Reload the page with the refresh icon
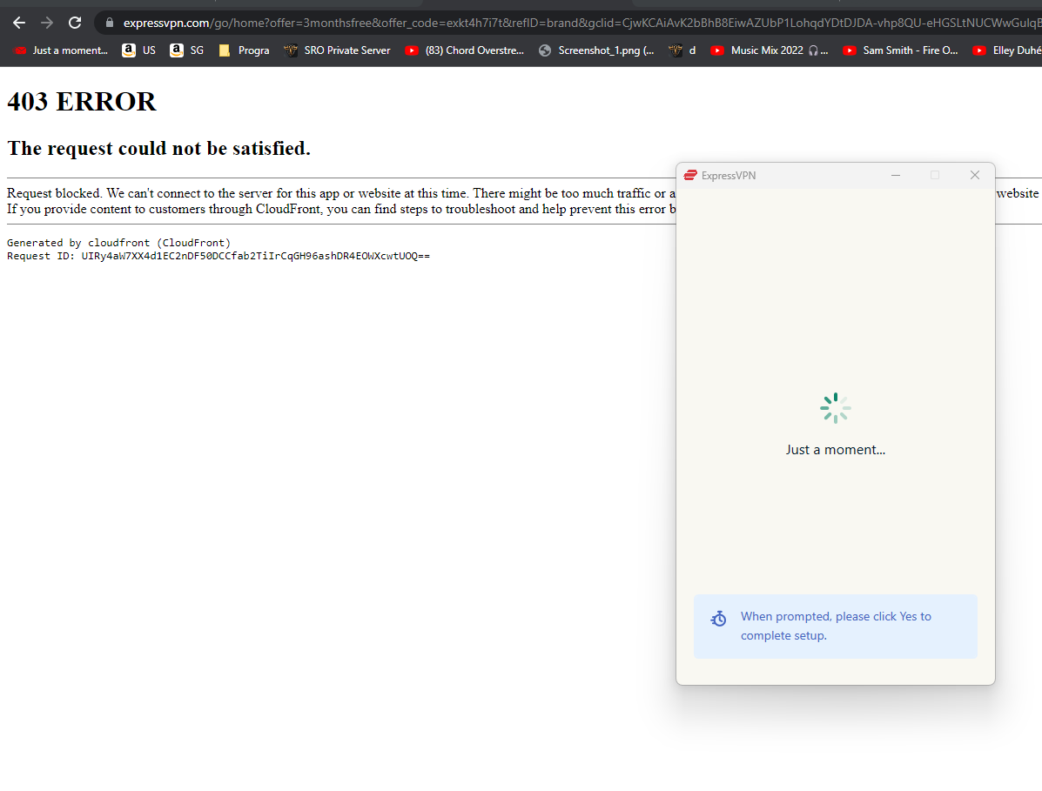Image resolution: width=1042 pixels, height=791 pixels. click(75, 23)
